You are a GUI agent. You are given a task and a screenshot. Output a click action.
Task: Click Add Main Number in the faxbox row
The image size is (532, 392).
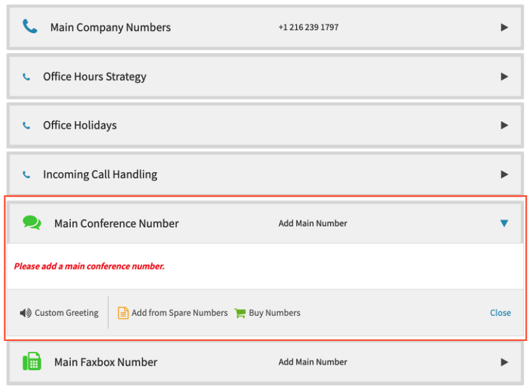[312, 362]
